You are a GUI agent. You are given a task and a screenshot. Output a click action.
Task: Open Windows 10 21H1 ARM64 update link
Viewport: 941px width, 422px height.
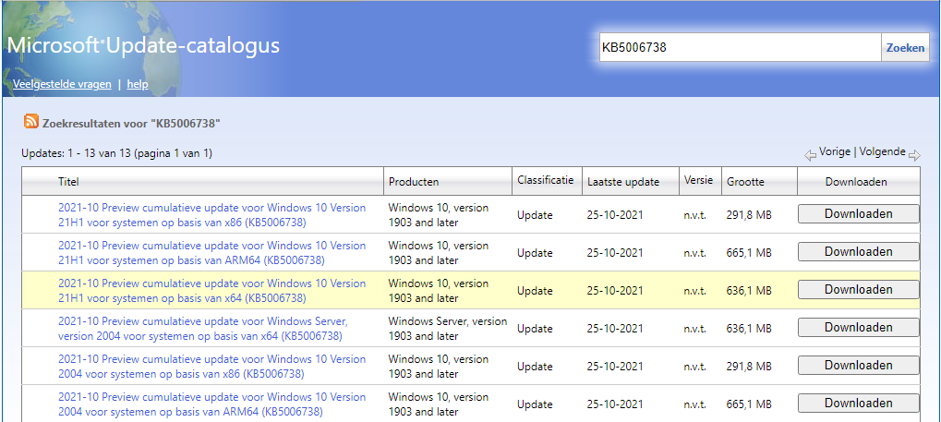point(211,253)
